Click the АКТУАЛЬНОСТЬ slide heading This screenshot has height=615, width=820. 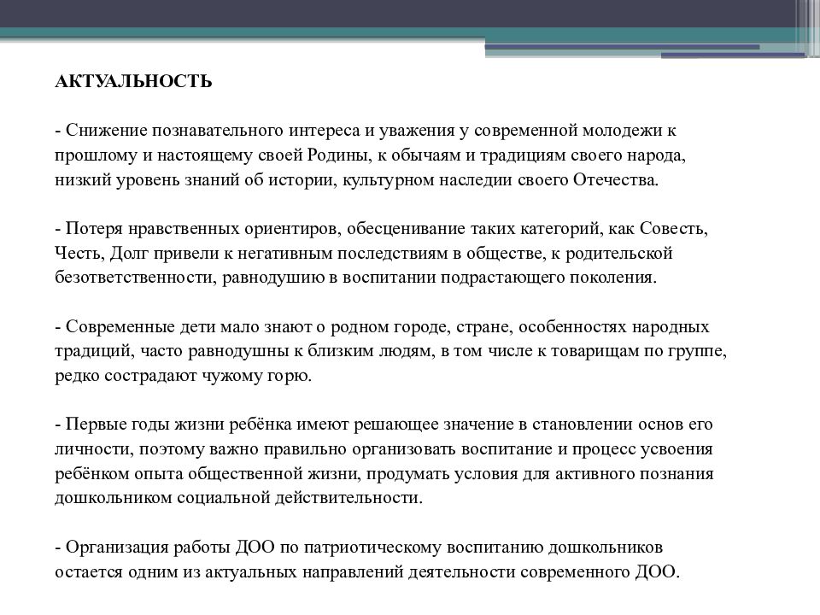(x=132, y=81)
